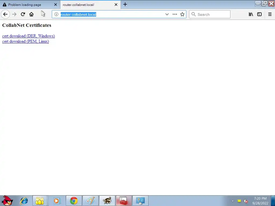Expand the address bar history dropdown
Image resolution: width=275 pixels, height=206 pixels.
coord(167,14)
